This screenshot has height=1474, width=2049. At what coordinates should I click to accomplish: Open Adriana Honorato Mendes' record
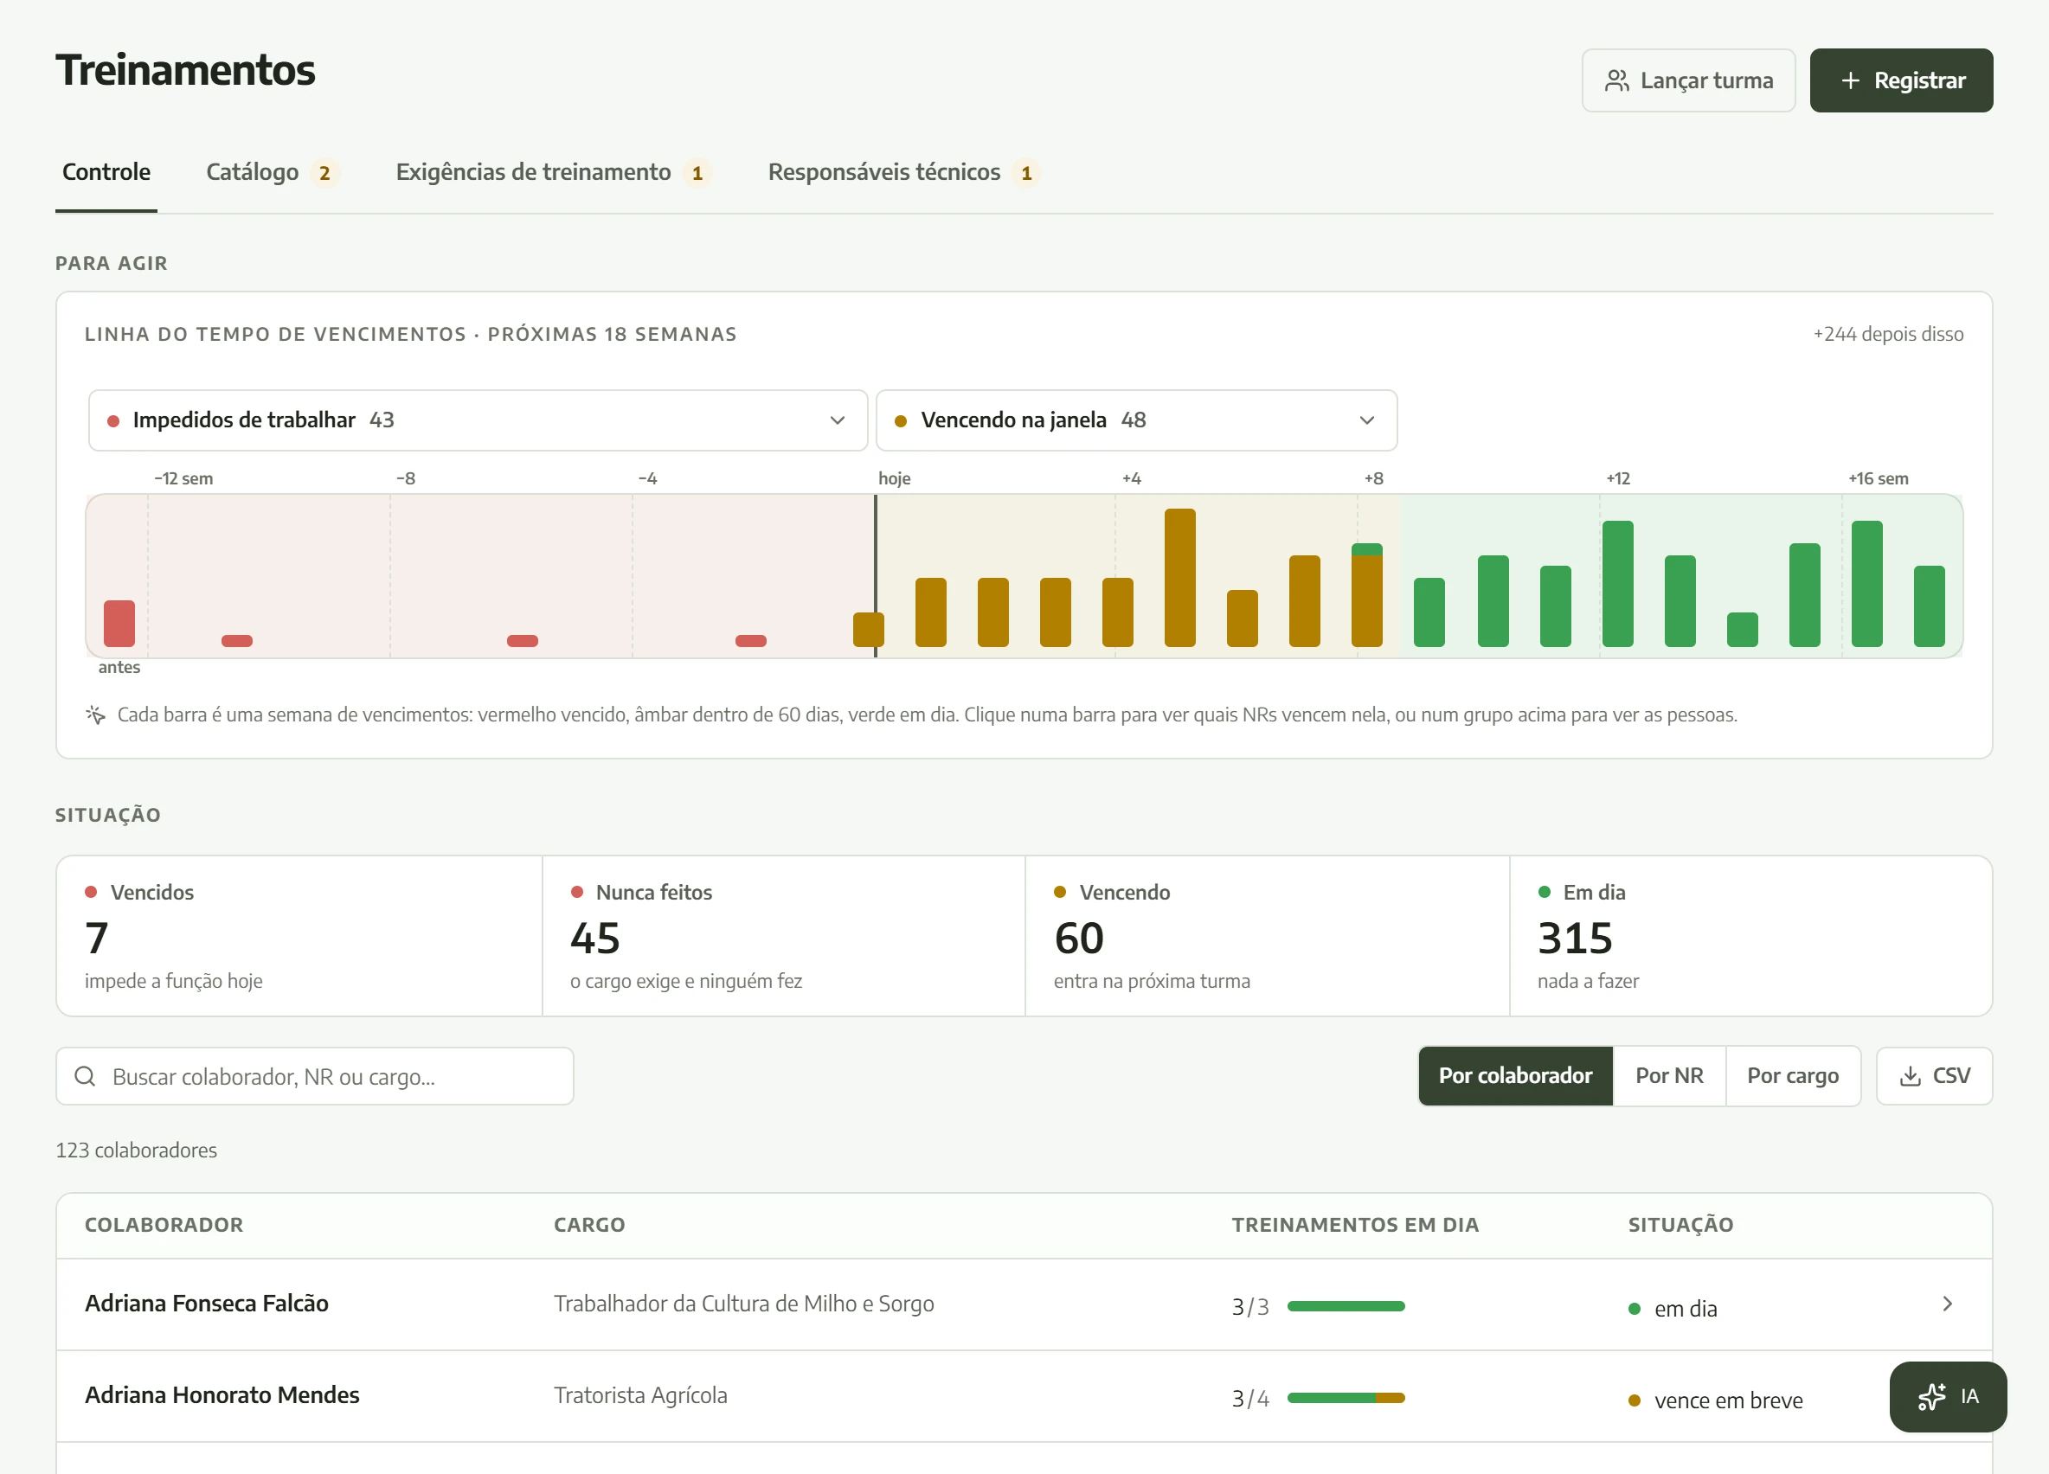1024,1396
